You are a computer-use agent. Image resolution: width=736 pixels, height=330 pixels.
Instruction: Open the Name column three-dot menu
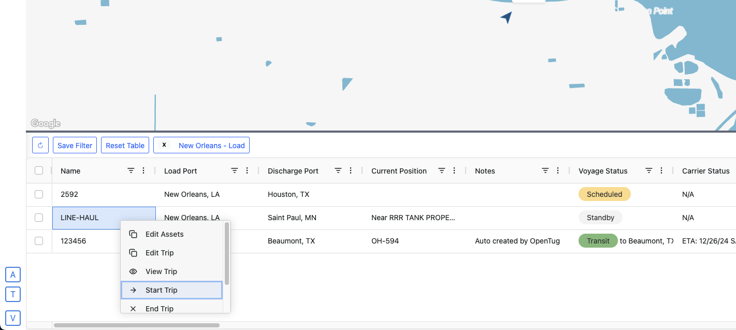(143, 170)
